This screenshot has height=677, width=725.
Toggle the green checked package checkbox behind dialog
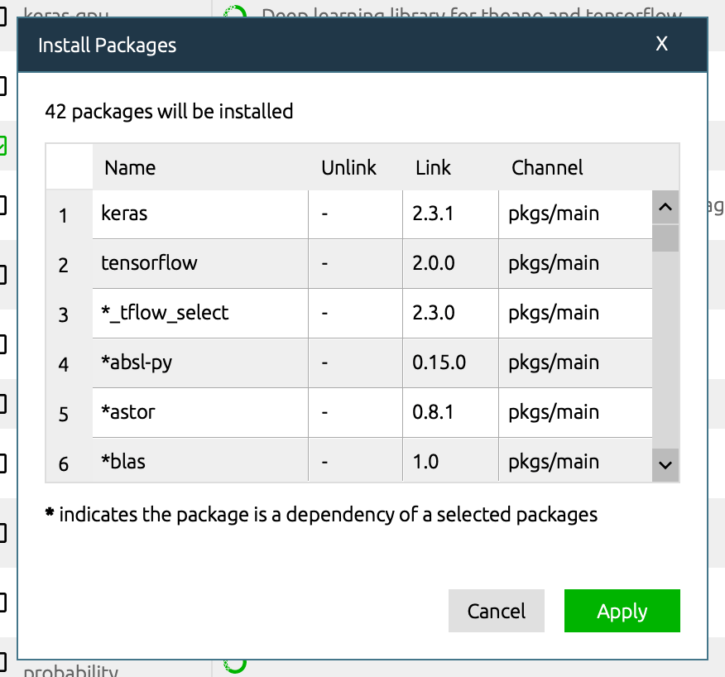click(x=3, y=146)
